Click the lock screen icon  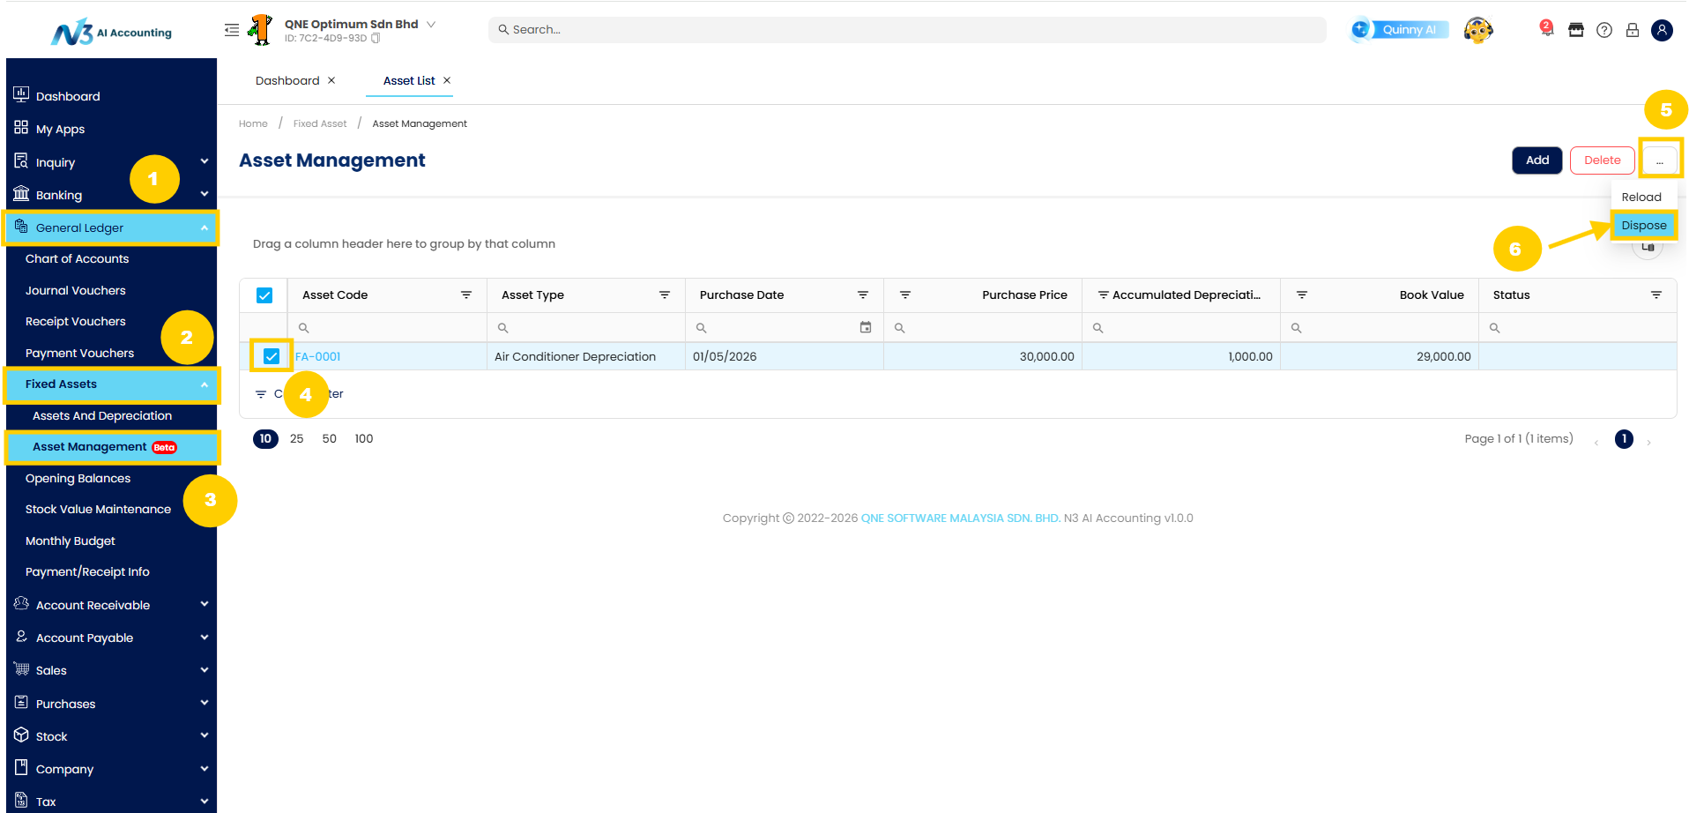(1633, 30)
